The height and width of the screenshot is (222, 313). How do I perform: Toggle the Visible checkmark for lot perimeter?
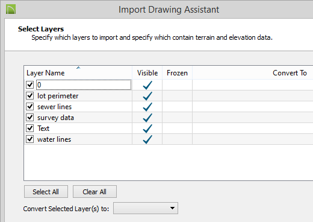coord(147,96)
